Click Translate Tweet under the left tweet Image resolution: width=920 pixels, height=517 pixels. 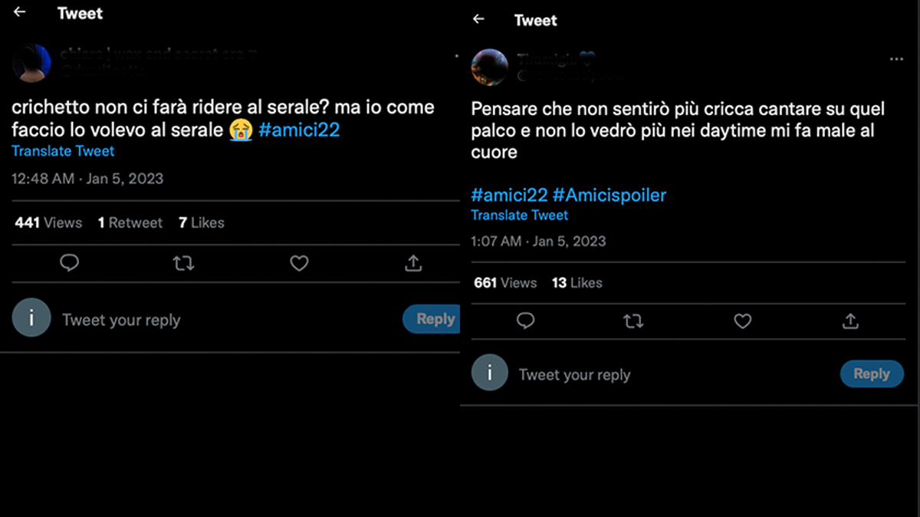tap(63, 151)
